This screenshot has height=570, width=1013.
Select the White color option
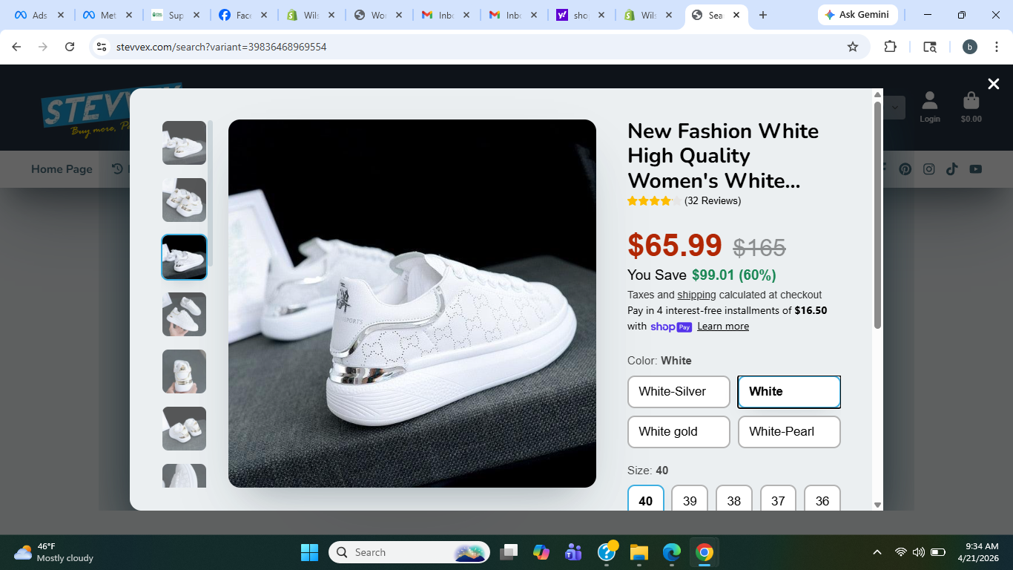click(x=789, y=392)
